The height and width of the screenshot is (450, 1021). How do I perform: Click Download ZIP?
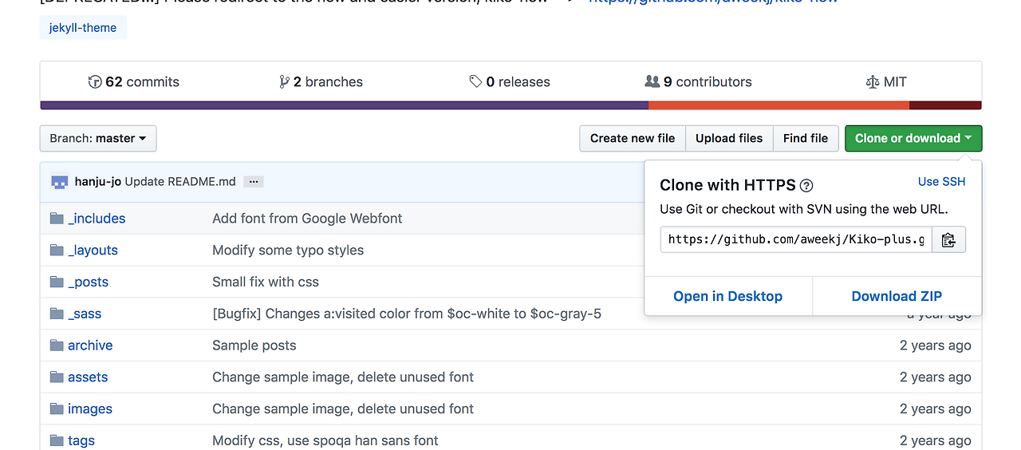tap(897, 296)
